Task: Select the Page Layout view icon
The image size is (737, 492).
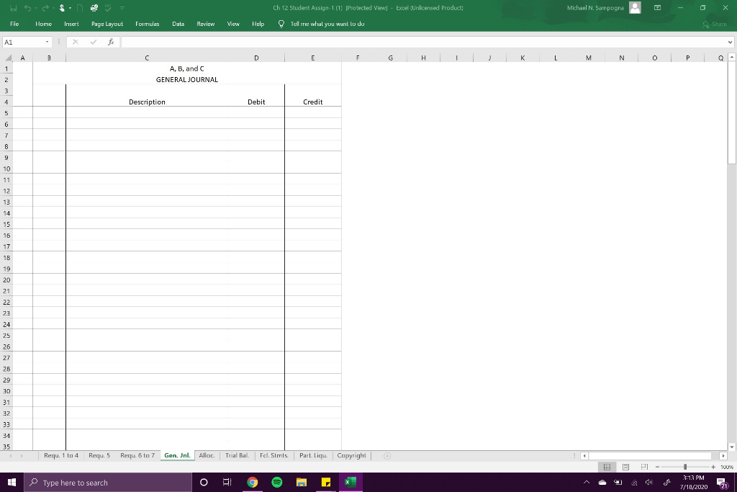Action: point(625,467)
